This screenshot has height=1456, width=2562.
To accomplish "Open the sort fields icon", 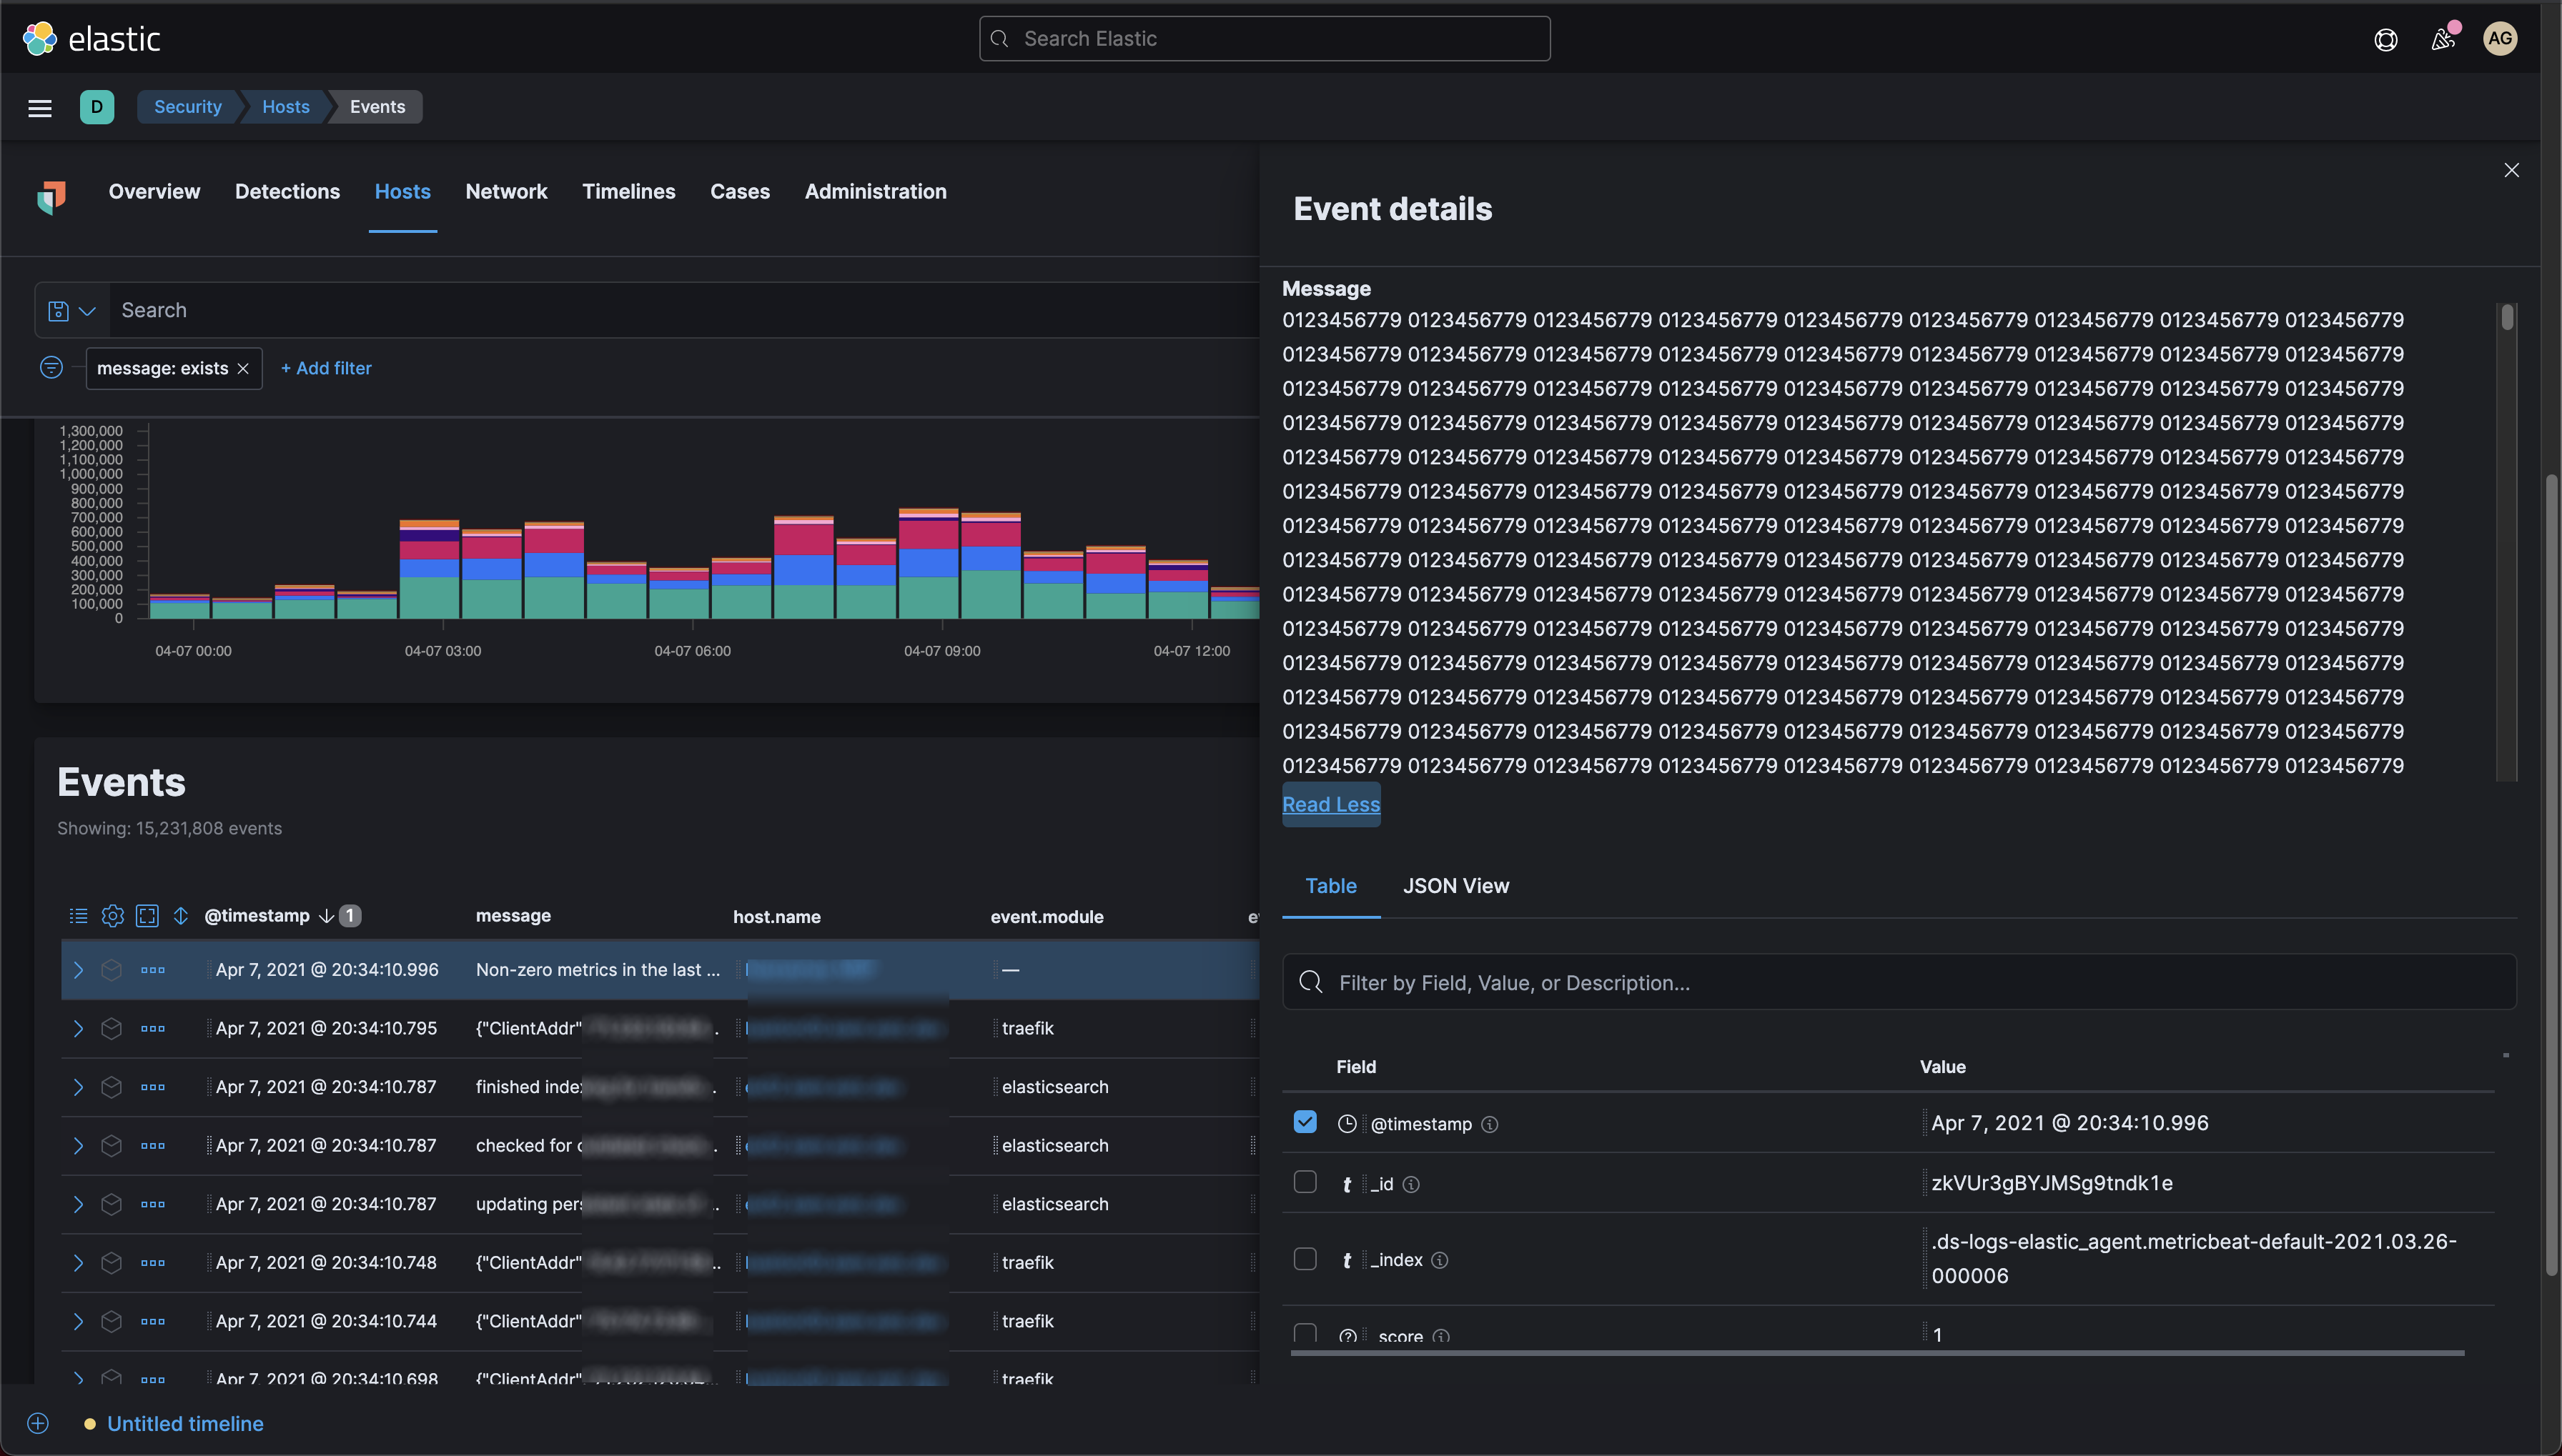I will point(181,916).
